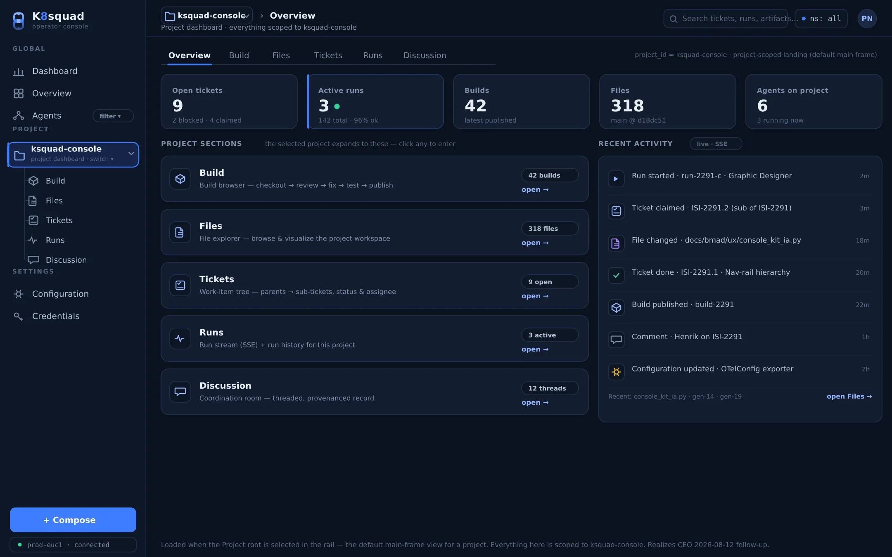892x557 pixels.
Task: Click the 318 files badge
Action: point(550,229)
